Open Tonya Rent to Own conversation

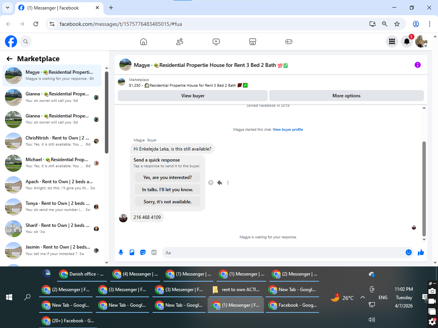click(x=52, y=207)
